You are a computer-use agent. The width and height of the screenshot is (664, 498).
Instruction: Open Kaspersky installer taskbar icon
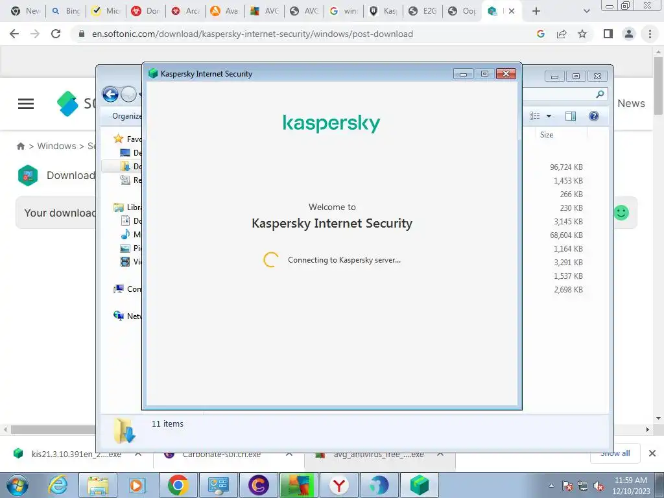click(x=420, y=485)
